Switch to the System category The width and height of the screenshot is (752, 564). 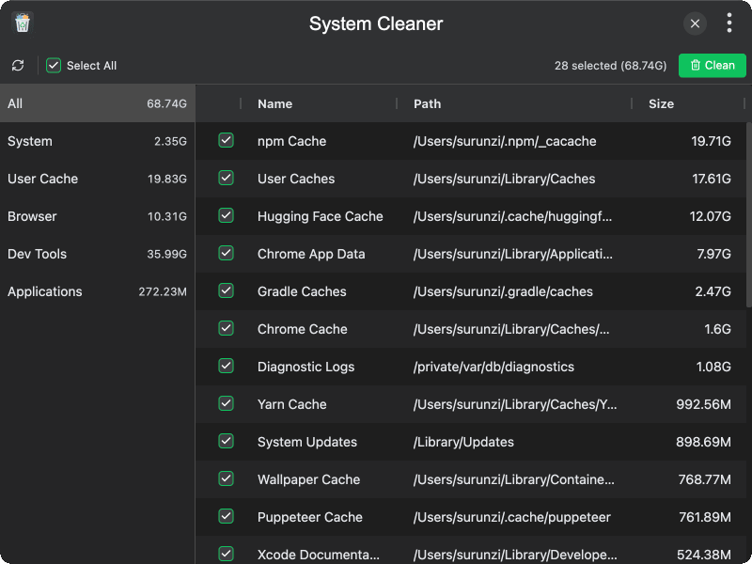coord(98,141)
